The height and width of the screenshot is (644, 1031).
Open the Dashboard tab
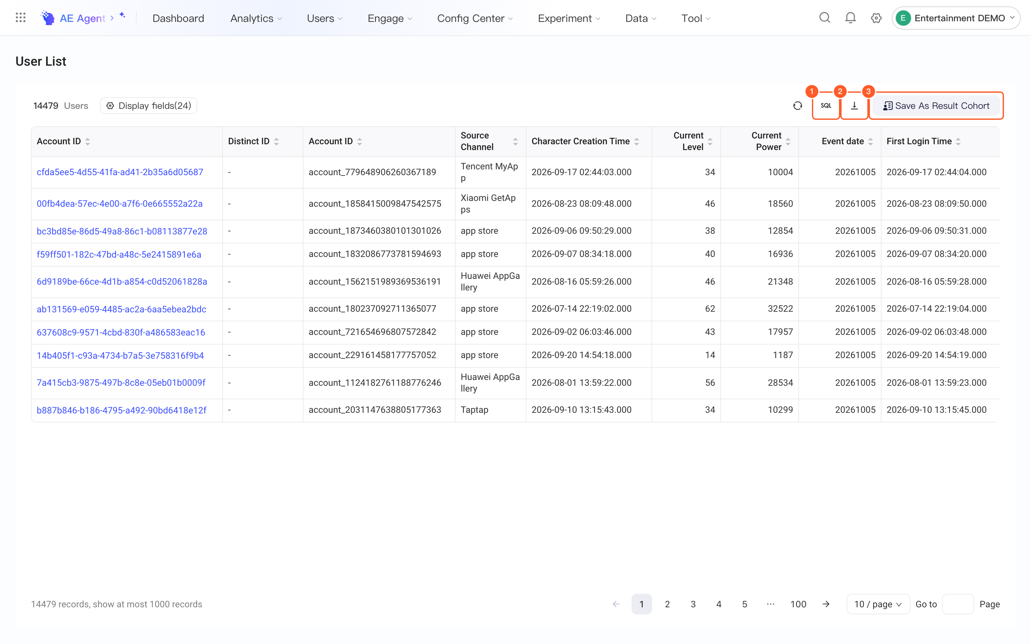pyautogui.click(x=178, y=18)
